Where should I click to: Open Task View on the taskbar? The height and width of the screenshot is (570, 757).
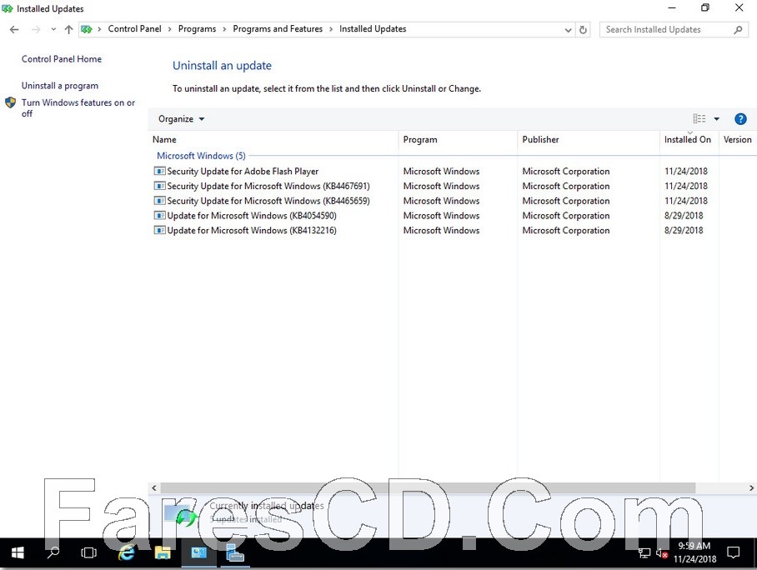(x=88, y=552)
